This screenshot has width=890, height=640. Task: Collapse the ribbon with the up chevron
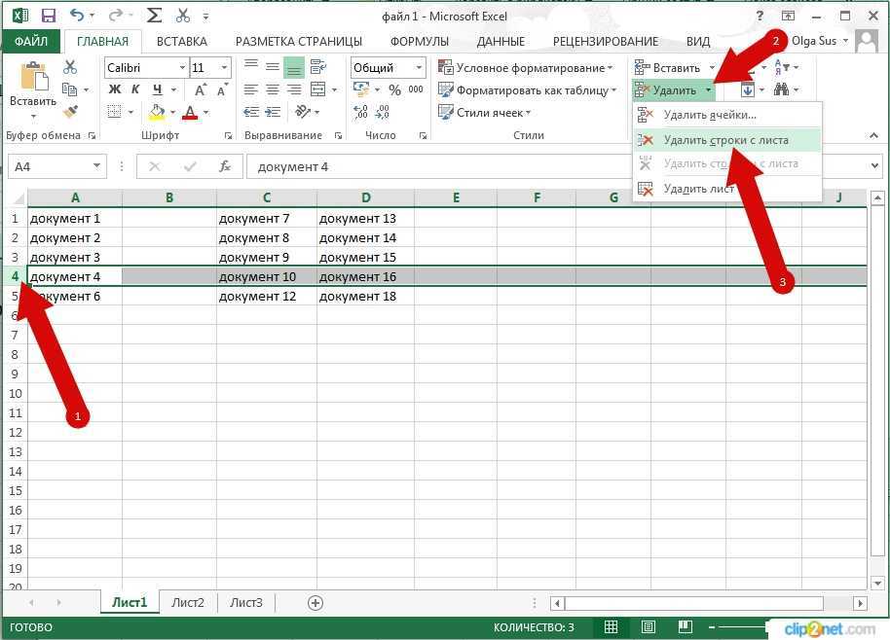click(873, 135)
